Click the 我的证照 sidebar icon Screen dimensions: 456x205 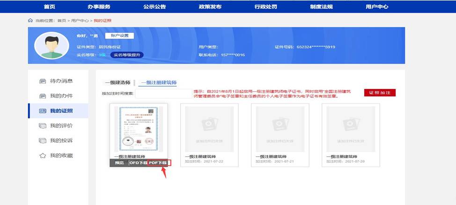[43, 111]
